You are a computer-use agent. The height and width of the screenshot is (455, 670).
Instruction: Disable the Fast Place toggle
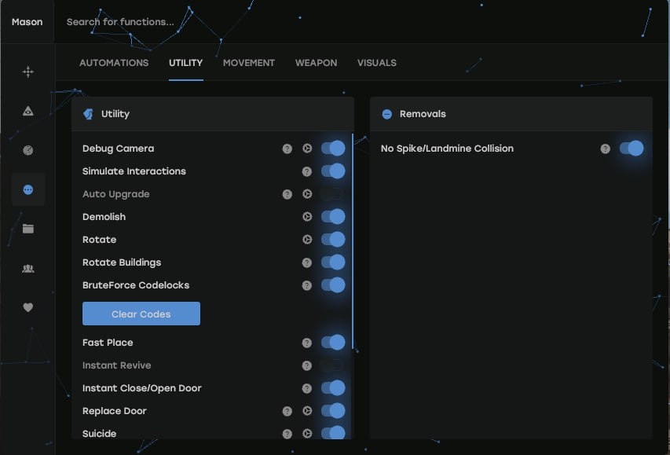(x=333, y=343)
